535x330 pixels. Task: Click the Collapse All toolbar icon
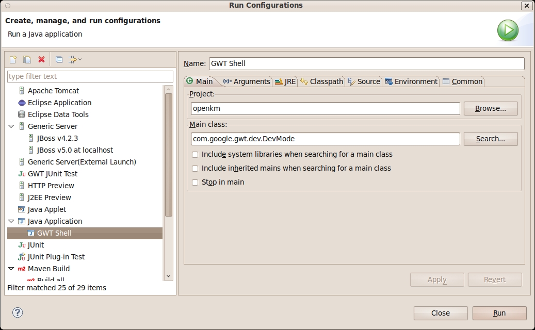pyautogui.click(x=59, y=60)
